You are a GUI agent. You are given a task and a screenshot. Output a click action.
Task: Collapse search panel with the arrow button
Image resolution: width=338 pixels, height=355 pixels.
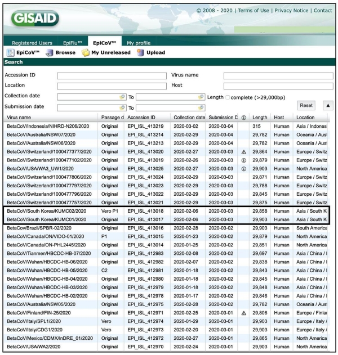(x=328, y=106)
